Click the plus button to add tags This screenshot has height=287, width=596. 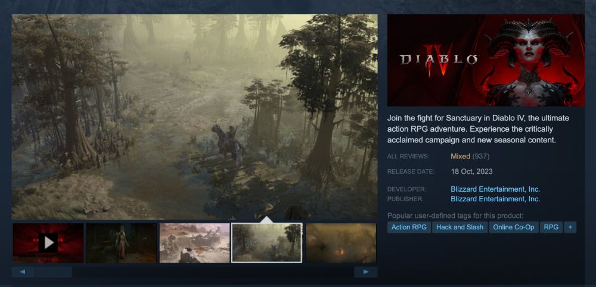tap(570, 227)
